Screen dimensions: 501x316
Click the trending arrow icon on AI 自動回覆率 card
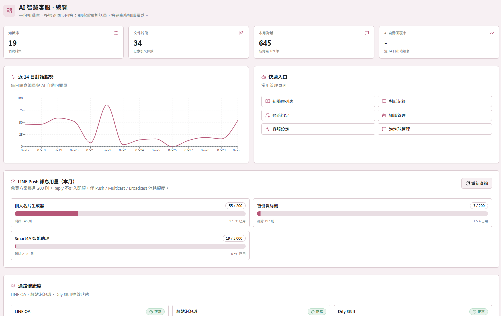tap(492, 33)
